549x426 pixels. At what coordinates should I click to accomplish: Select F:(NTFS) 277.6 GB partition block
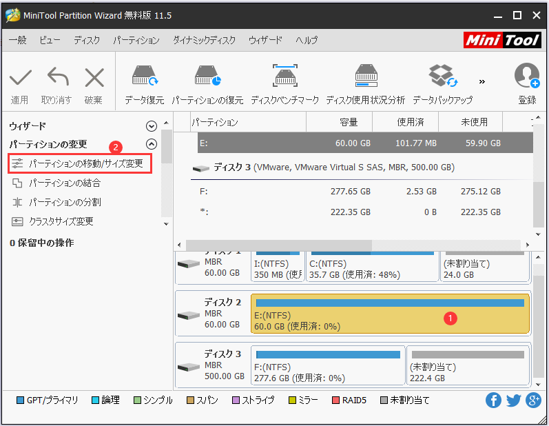328,365
